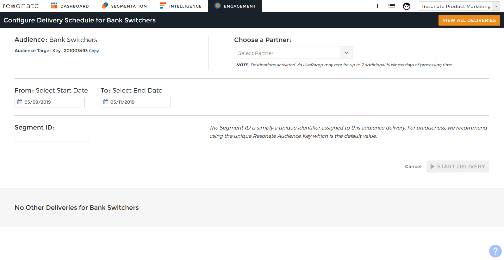Click the No Other Deliveries heading

pyautogui.click(x=77, y=208)
